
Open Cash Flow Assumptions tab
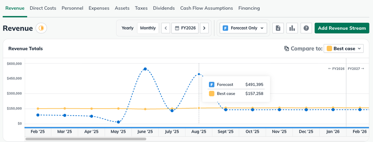point(206,8)
